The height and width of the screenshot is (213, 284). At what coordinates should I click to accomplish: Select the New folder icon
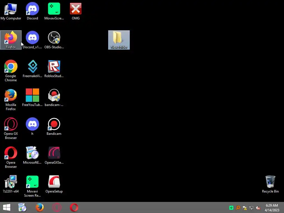tap(119, 40)
